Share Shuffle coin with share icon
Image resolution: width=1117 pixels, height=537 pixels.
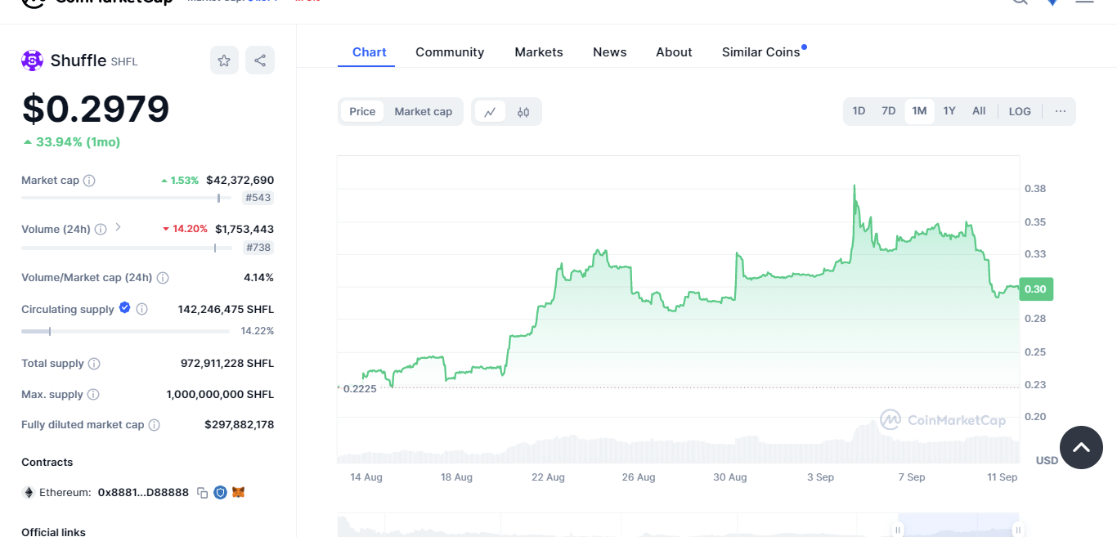pyautogui.click(x=260, y=60)
